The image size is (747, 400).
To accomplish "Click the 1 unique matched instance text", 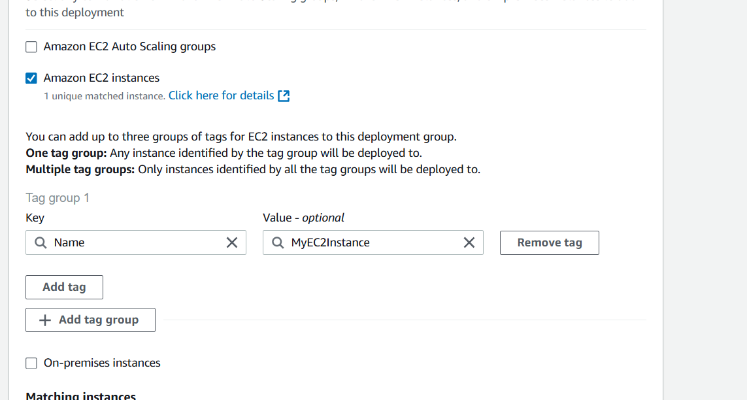I will [x=105, y=96].
